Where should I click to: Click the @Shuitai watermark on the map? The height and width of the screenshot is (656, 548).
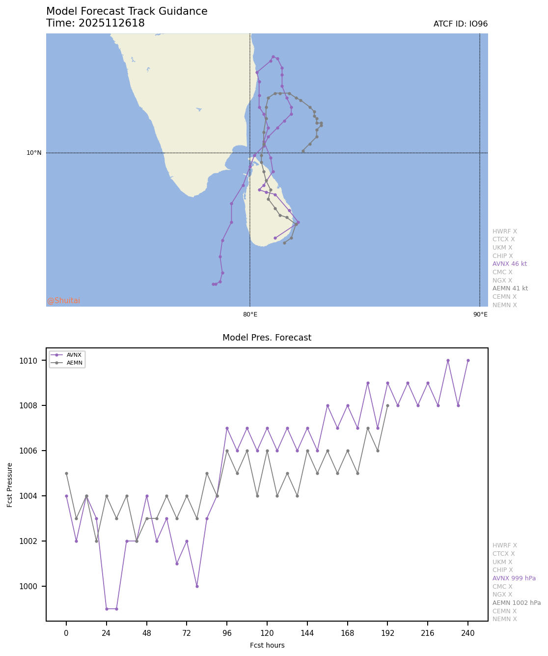[64, 301]
